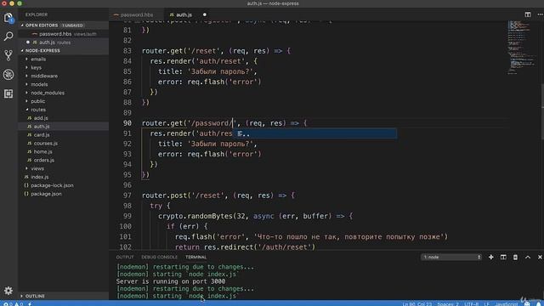Open the Search view in activity bar

[8, 36]
